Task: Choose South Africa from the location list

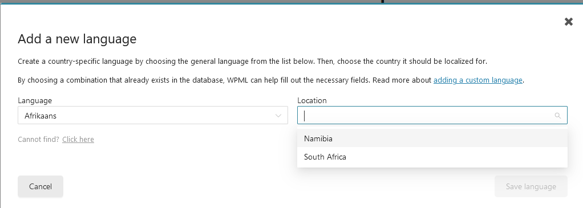Action: [x=432, y=157]
